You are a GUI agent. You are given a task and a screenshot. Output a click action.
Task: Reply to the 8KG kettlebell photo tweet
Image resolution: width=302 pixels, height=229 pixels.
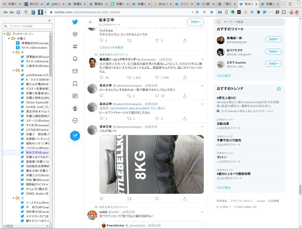coord(101,199)
